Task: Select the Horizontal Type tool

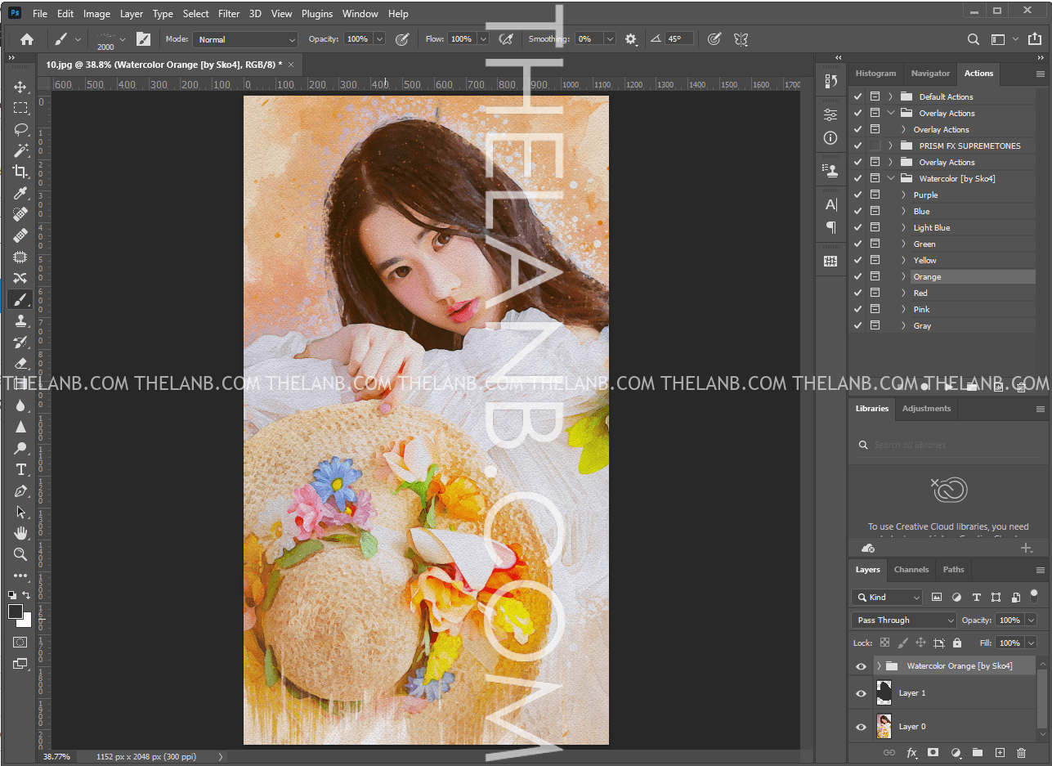Action: (x=20, y=469)
